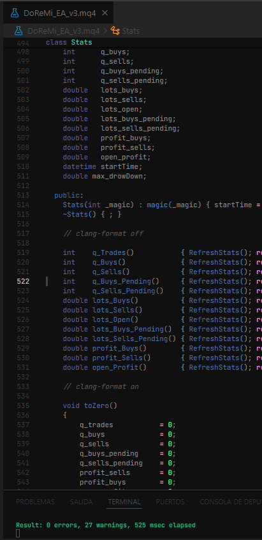Click the 'lots_Buys_Pending()' method name

point(132,329)
